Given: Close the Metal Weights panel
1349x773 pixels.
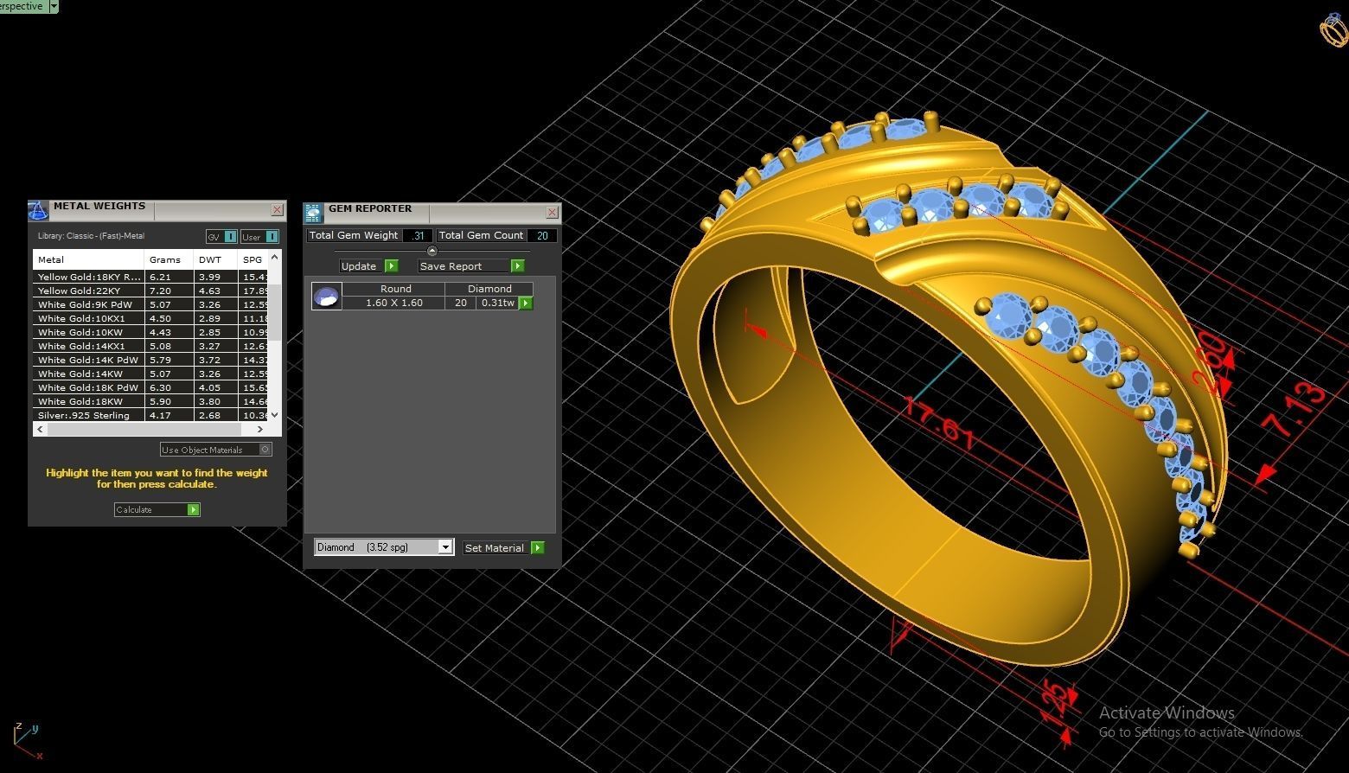Looking at the screenshot, I should 277,209.
